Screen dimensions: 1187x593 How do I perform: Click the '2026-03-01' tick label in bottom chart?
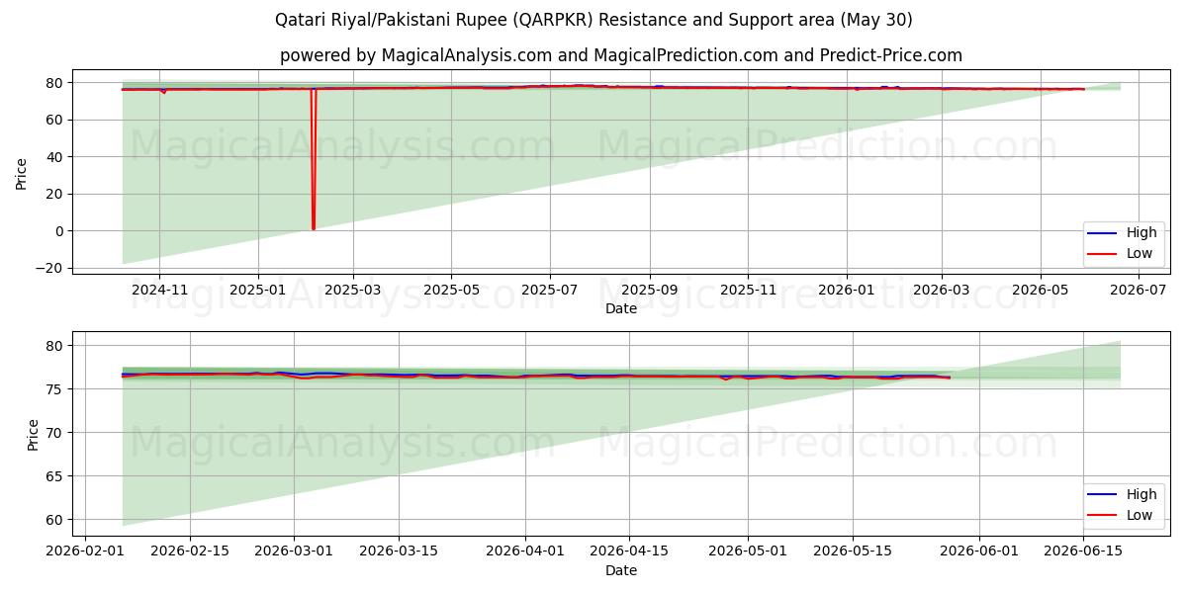tap(294, 551)
